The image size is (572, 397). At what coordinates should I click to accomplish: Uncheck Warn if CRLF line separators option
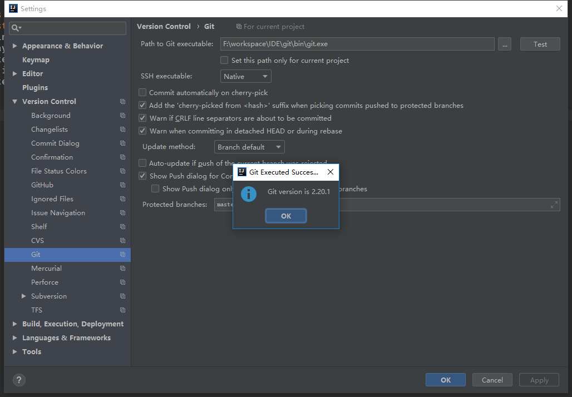[x=143, y=118]
